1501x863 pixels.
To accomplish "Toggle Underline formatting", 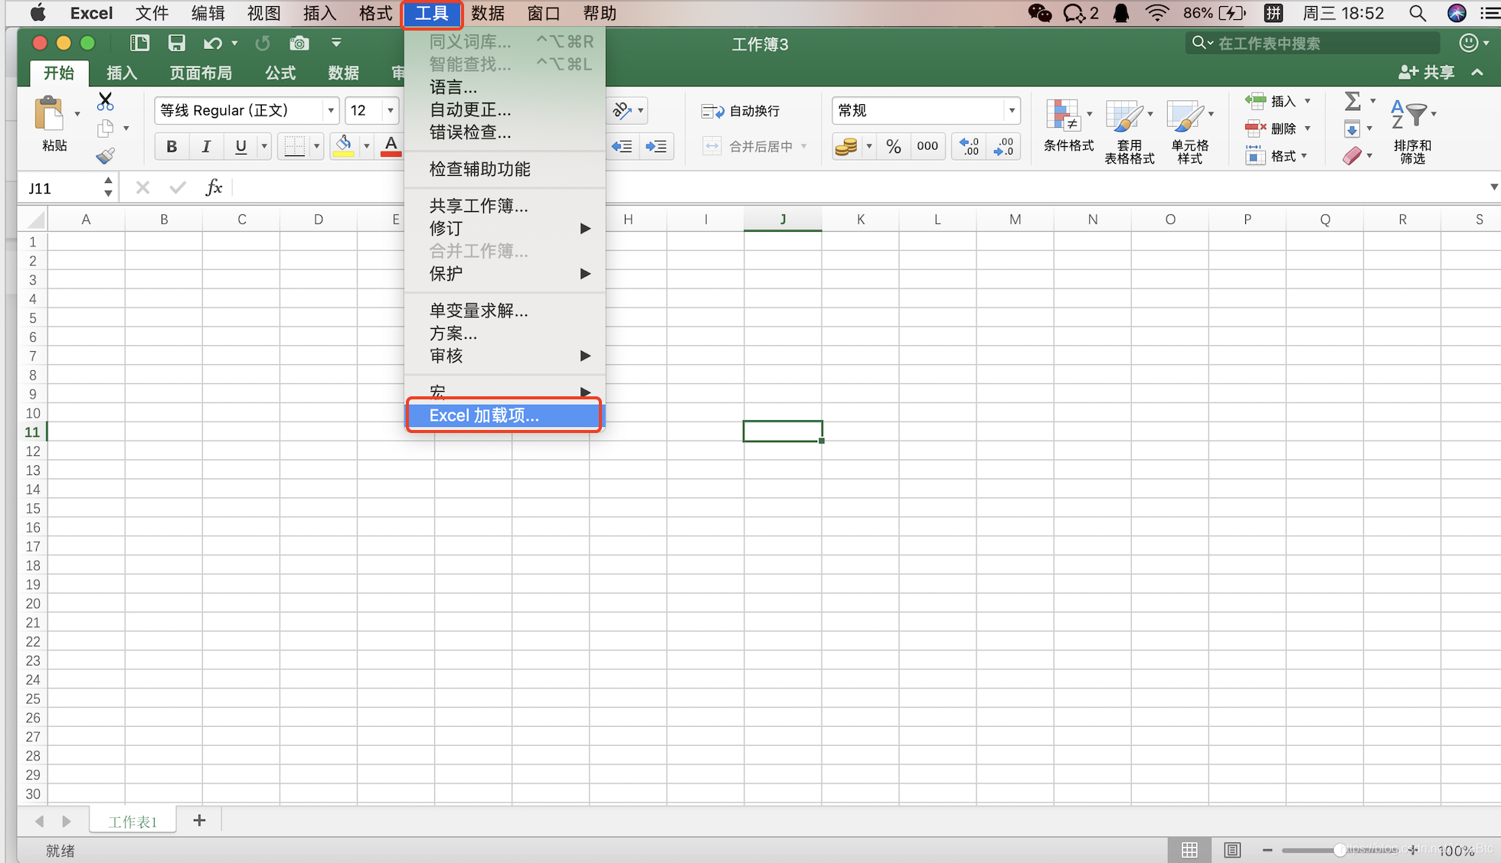I will pyautogui.click(x=240, y=146).
